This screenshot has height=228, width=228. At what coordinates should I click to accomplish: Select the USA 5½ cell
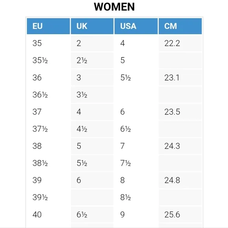point(136,77)
